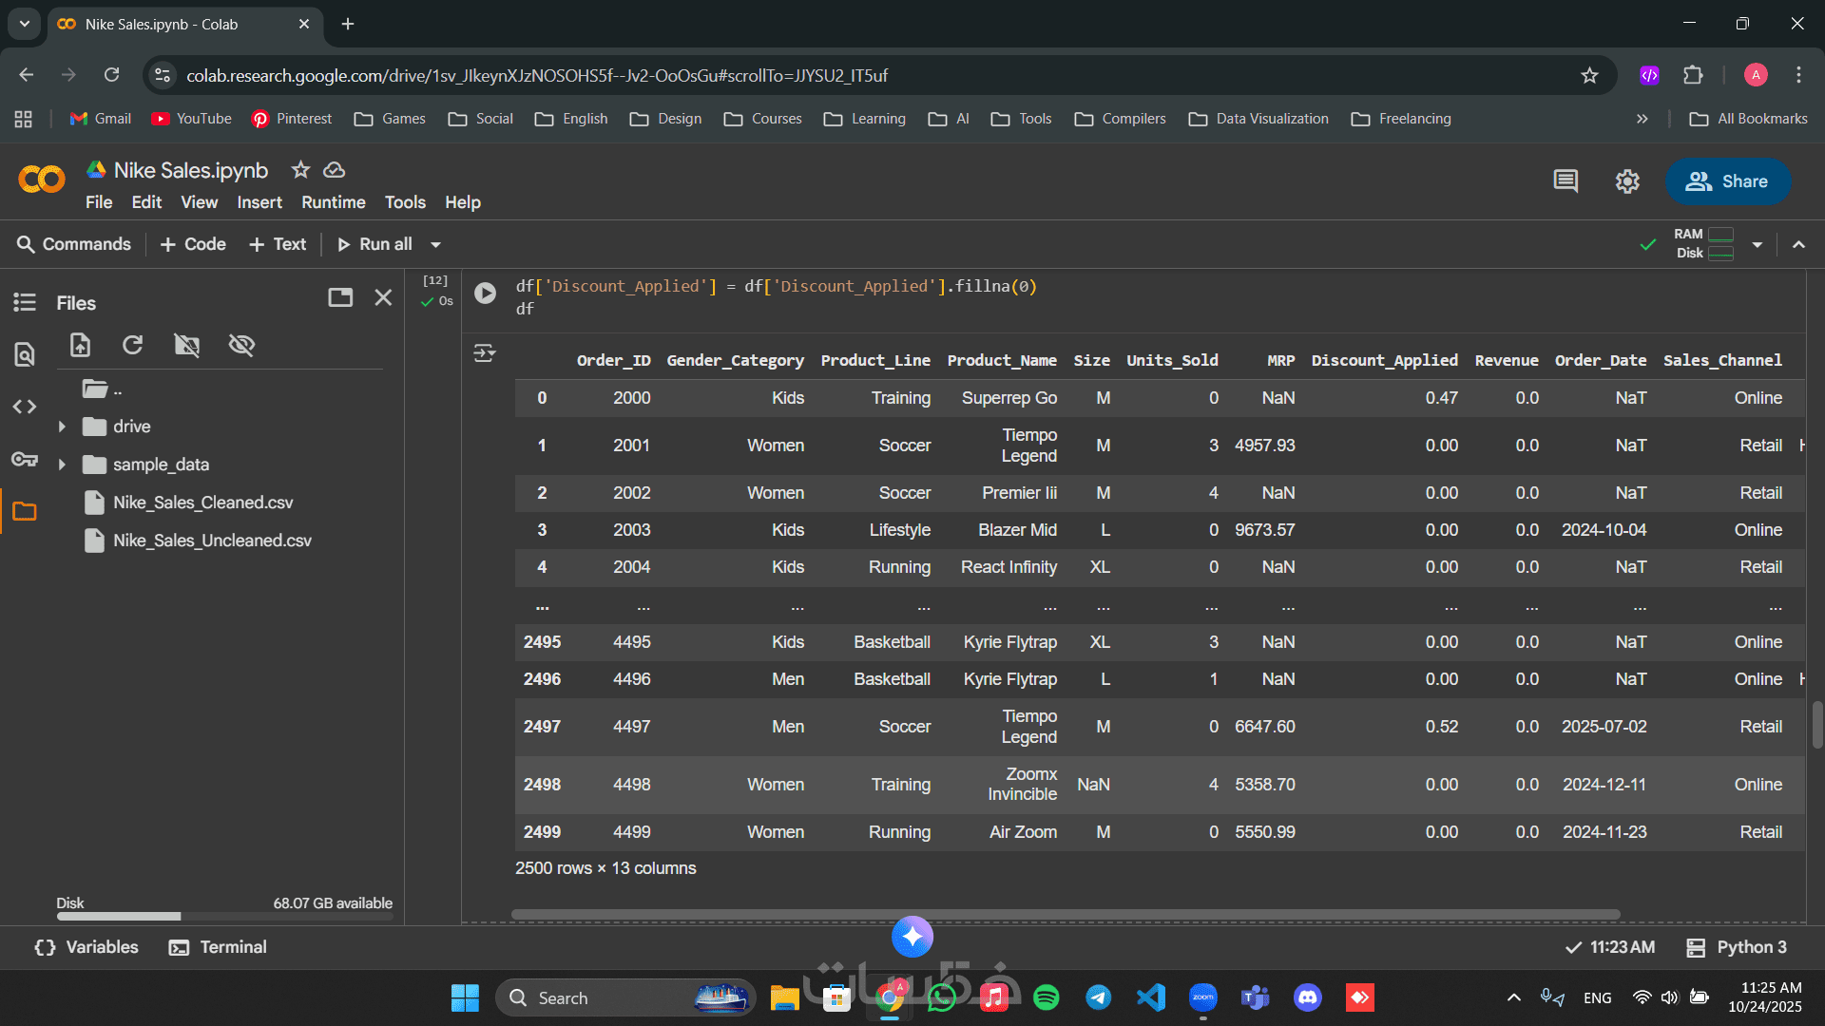Add a new Code cell

coord(193,244)
